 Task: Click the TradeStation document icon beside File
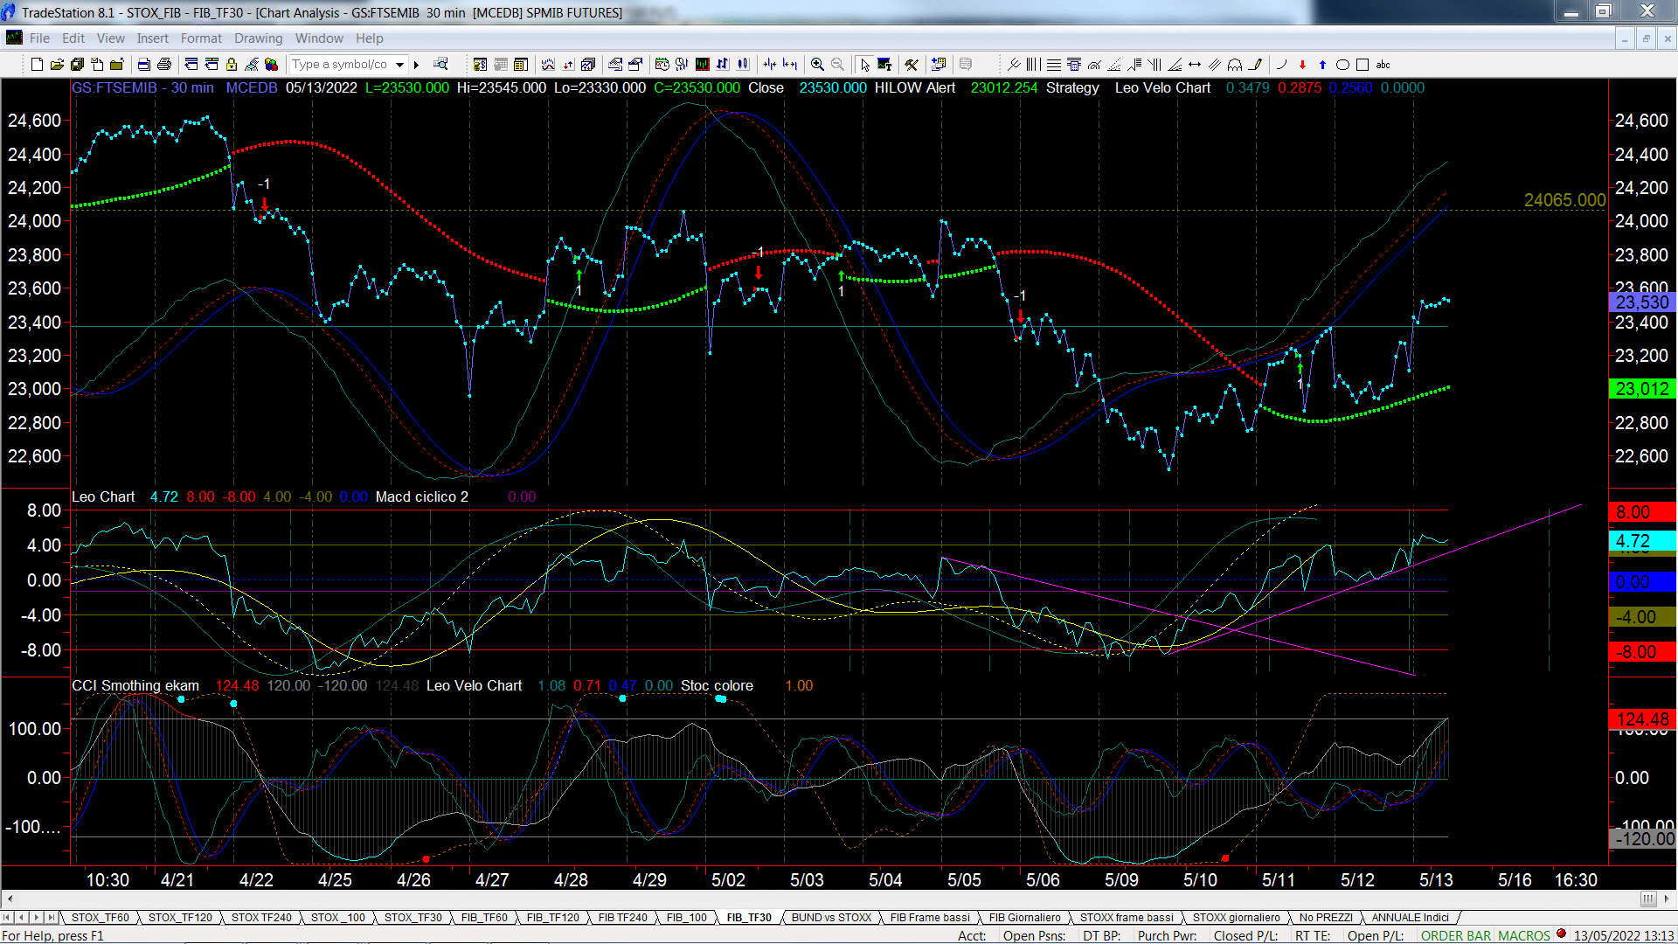[14, 38]
